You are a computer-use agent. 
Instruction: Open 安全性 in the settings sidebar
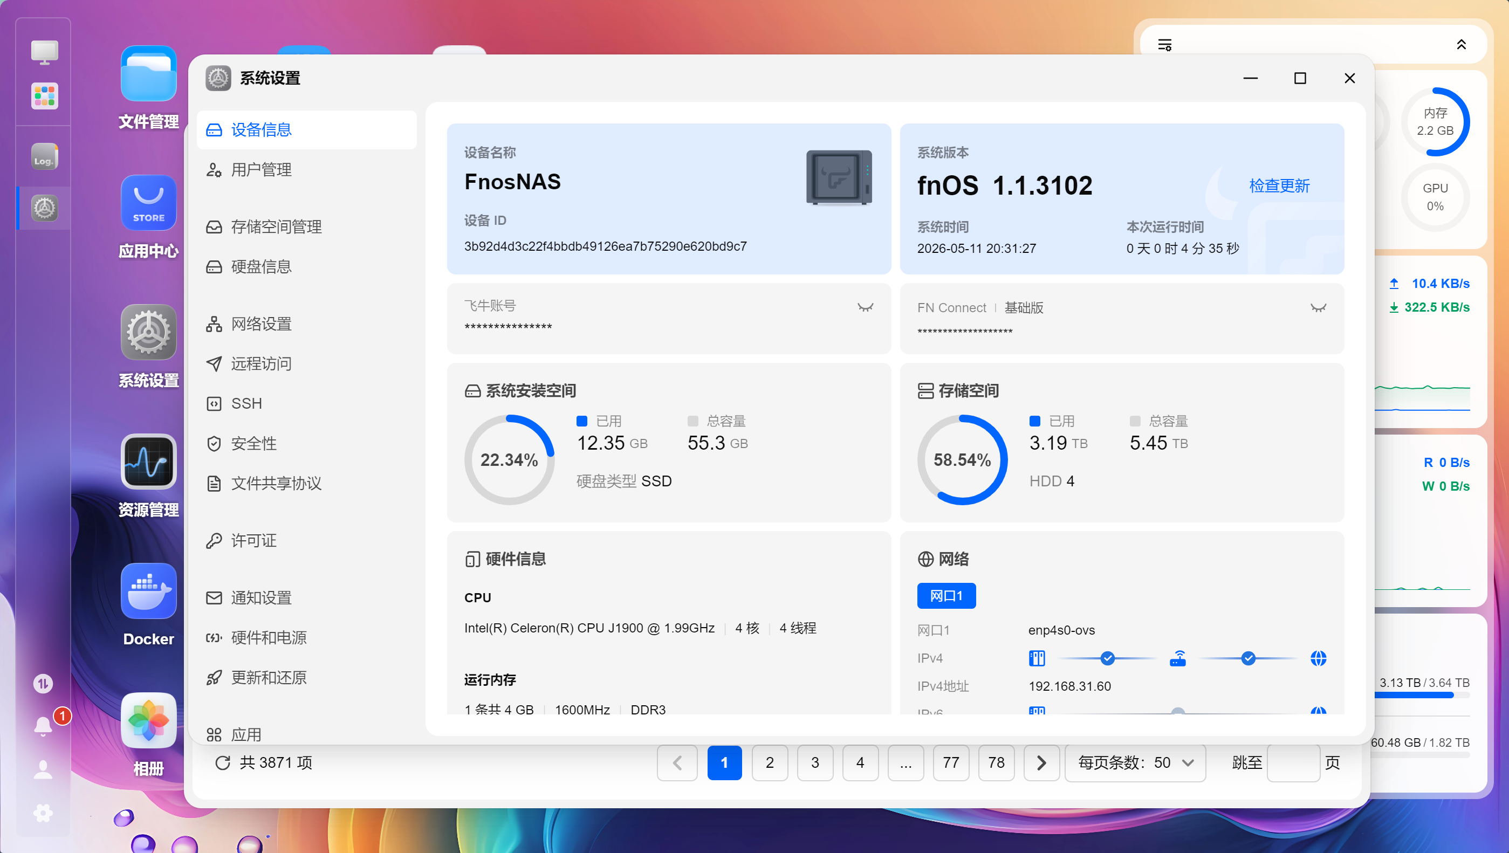[x=306, y=444]
